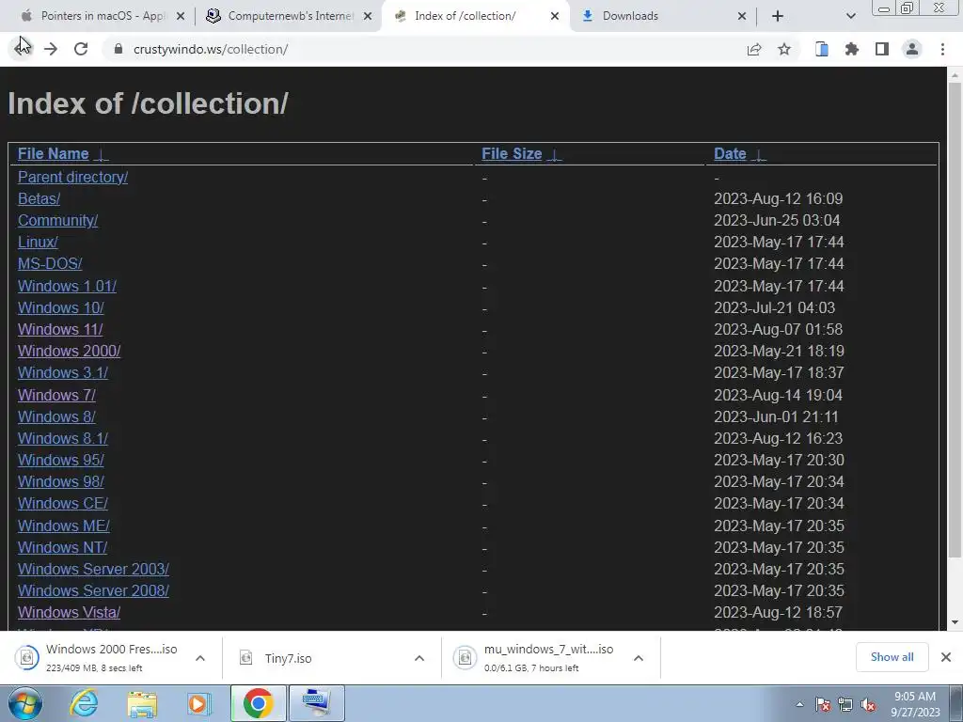Click the page vertical scrollbar

(x=955, y=320)
